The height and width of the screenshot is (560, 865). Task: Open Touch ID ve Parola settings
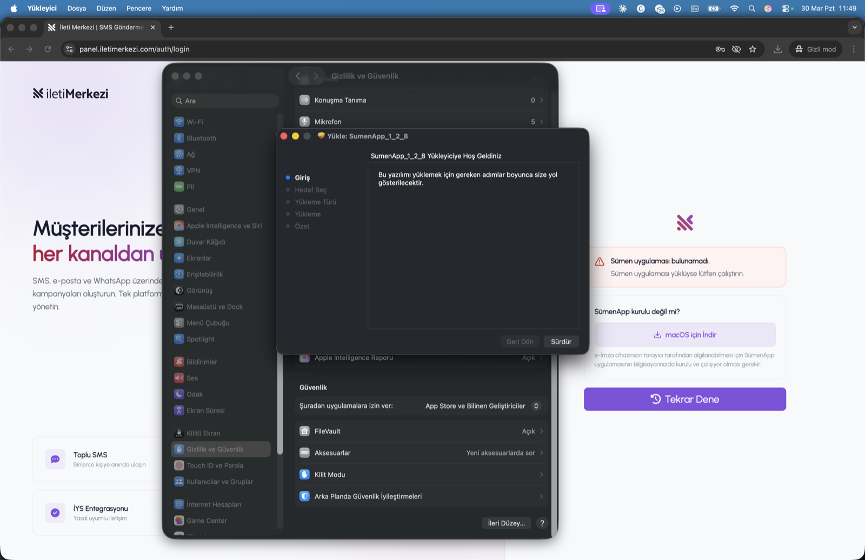tap(215, 465)
